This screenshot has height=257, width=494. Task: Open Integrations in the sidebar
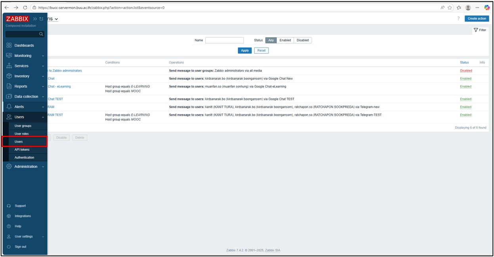click(x=23, y=216)
